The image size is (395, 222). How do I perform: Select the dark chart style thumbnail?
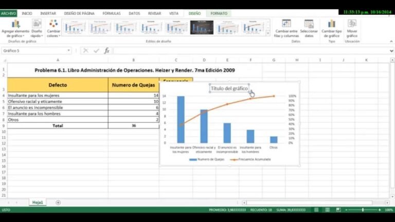pyautogui.click(x=202, y=27)
